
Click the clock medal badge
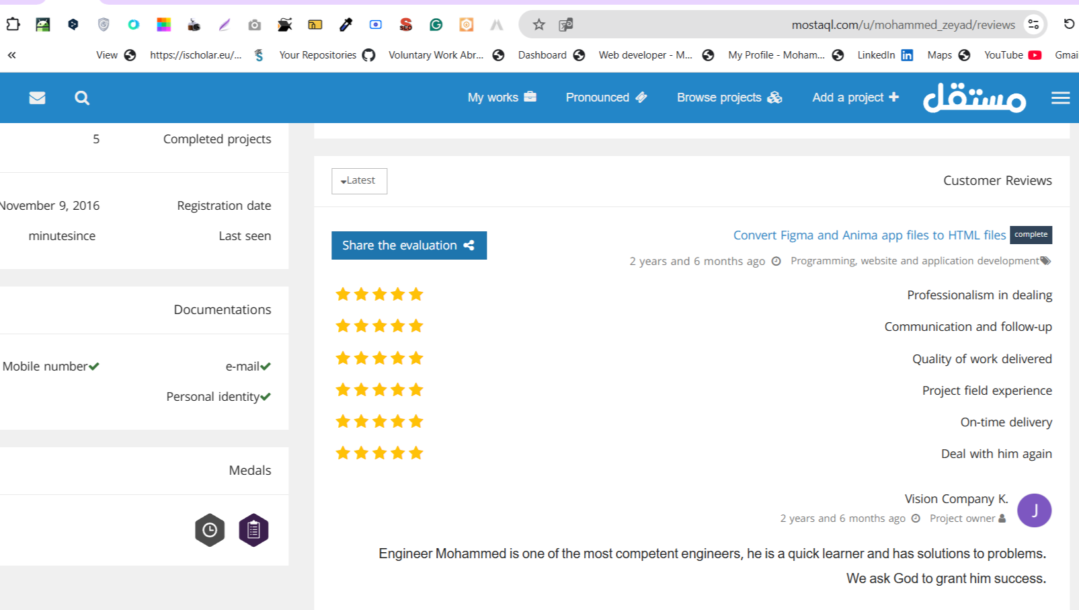[x=210, y=530]
